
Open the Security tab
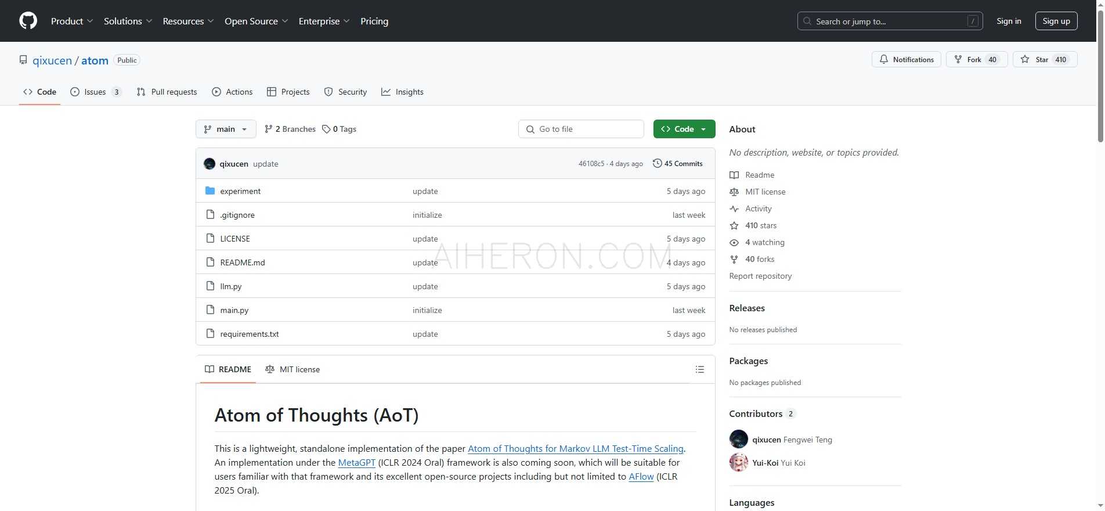[x=345, y=92]
